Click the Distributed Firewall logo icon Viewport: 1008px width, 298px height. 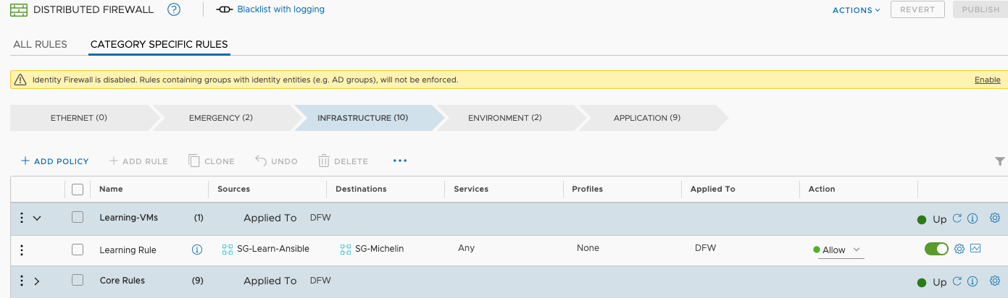click(20, 9)
